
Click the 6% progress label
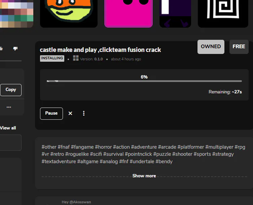point(144,77)
